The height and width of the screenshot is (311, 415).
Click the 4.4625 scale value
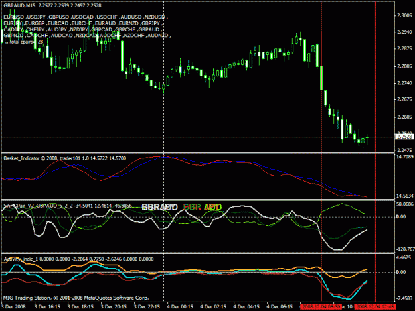[x=404, y=257]
